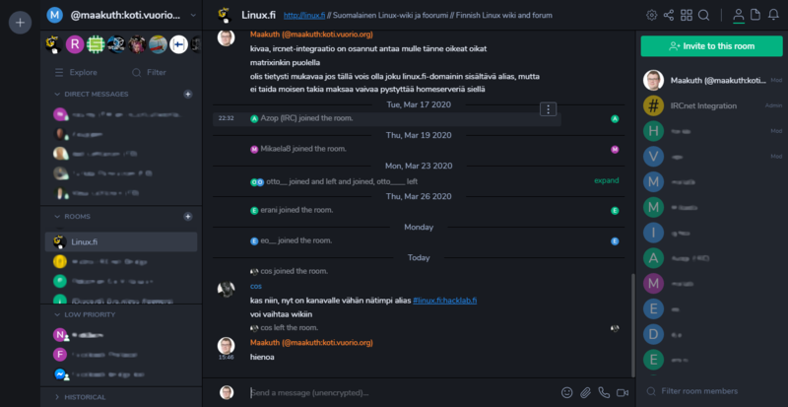Open the room files panel icon
Viewport: 788px width, 407px height.
pyautogui.click(x=755, y=15)
